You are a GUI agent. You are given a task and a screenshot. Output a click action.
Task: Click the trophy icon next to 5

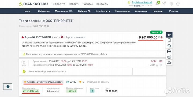pos(80,82)
